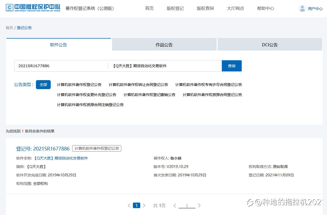Filter by 计算机软件著作权质押合同注销登记公告
Screen dimensions: 327x215
point(90,105)
